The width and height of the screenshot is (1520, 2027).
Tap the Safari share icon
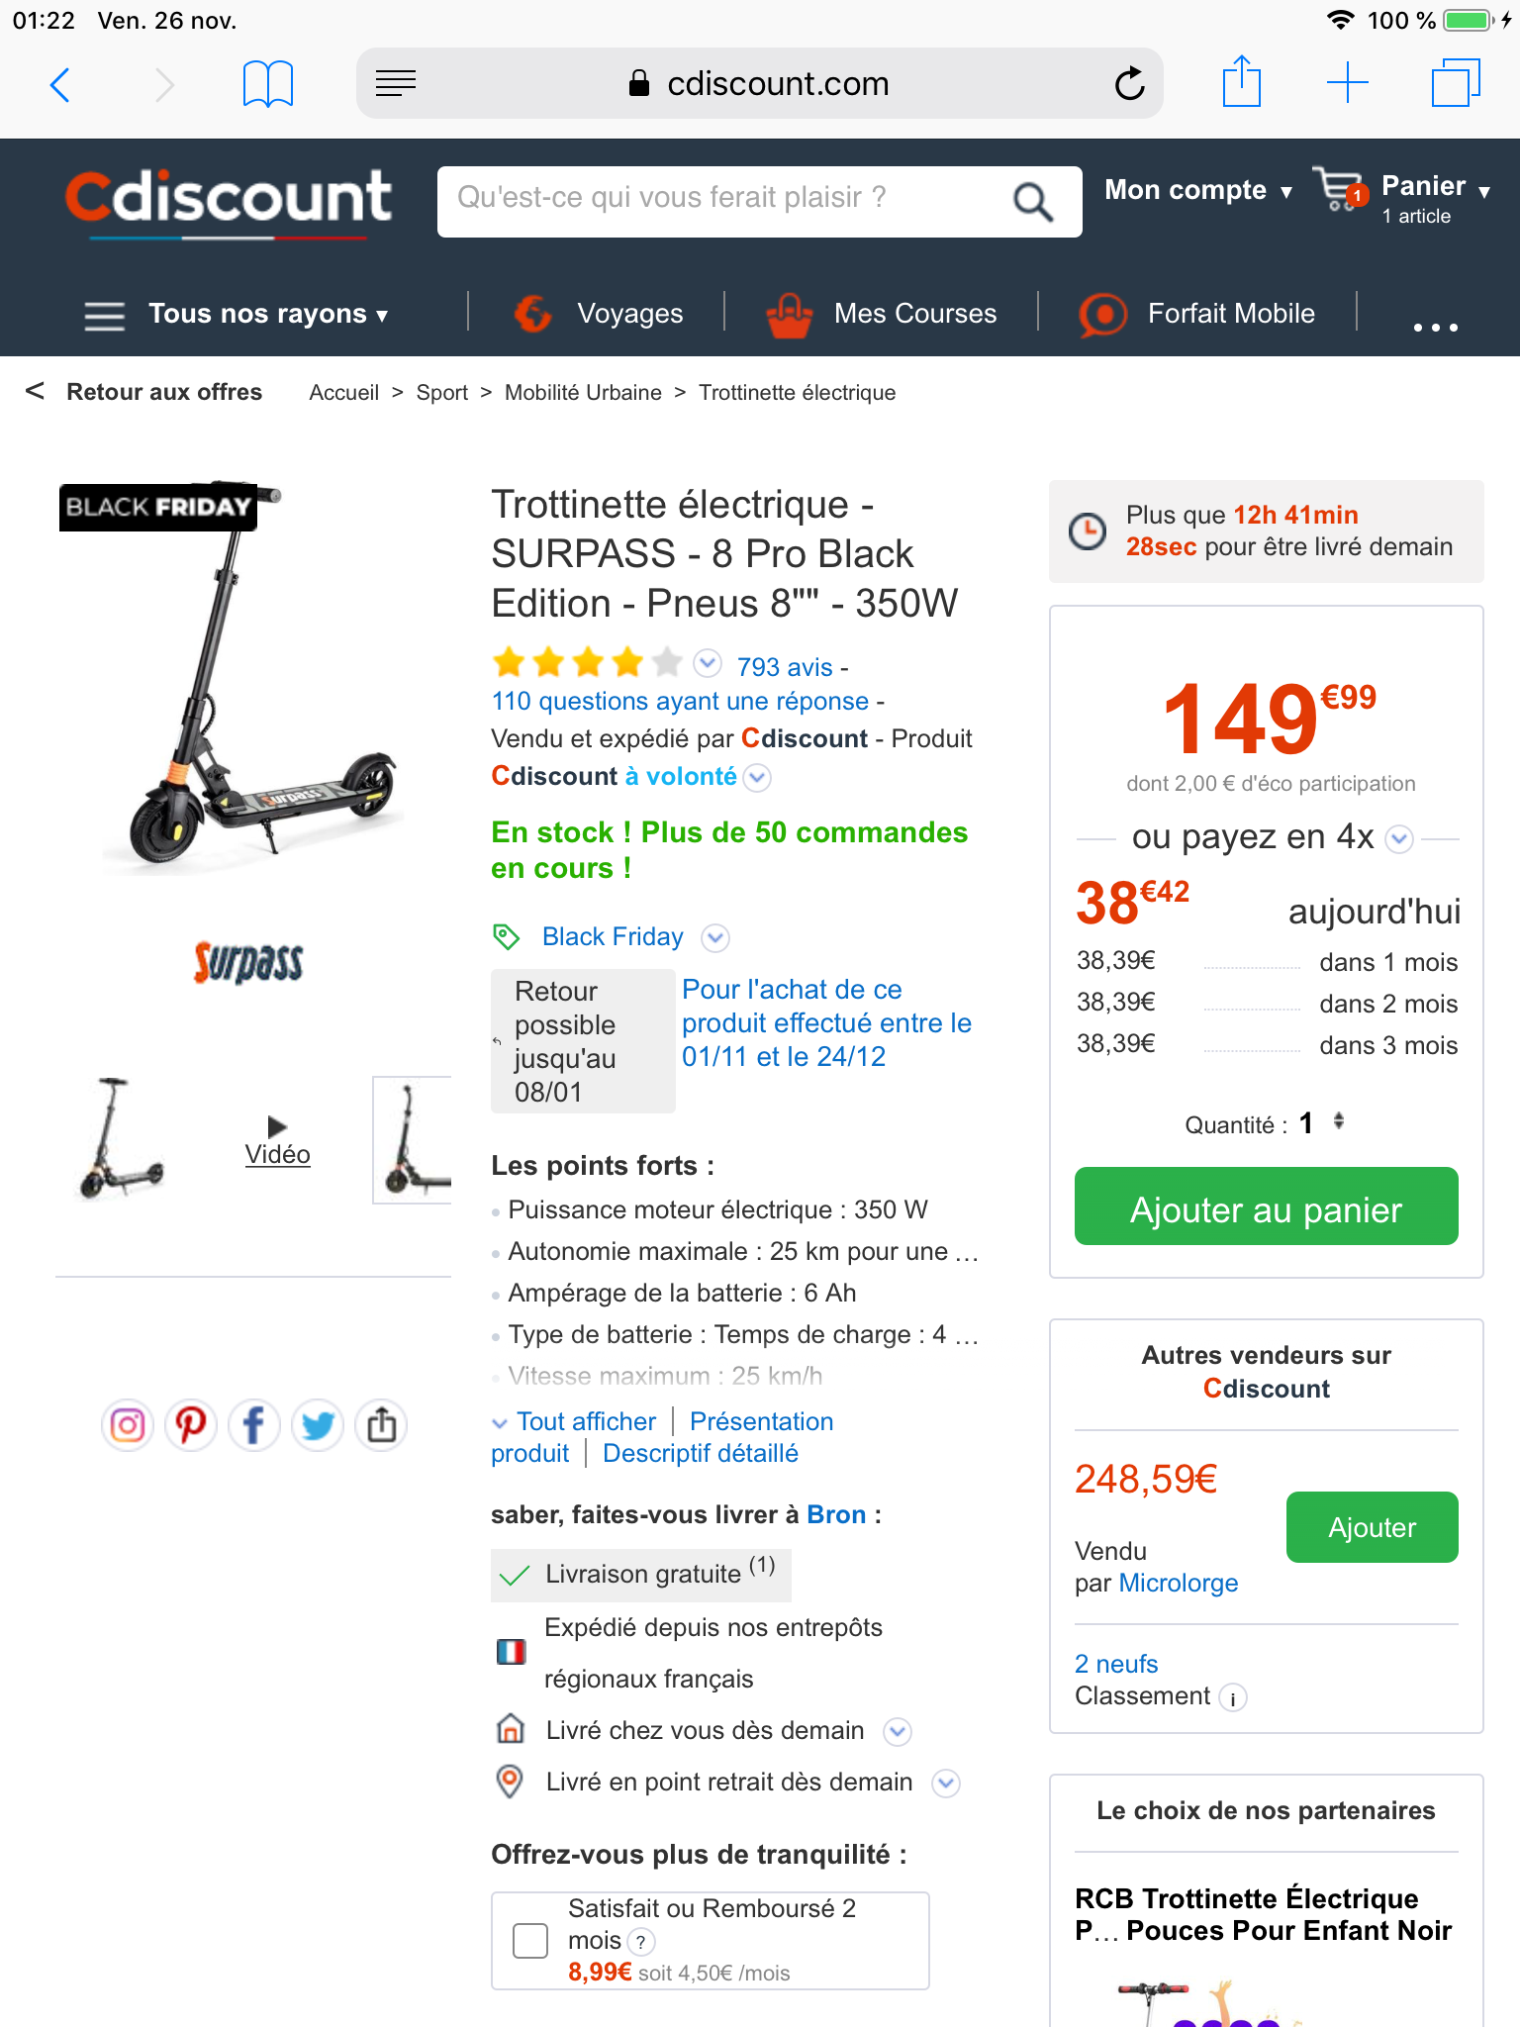(1241, 81)
